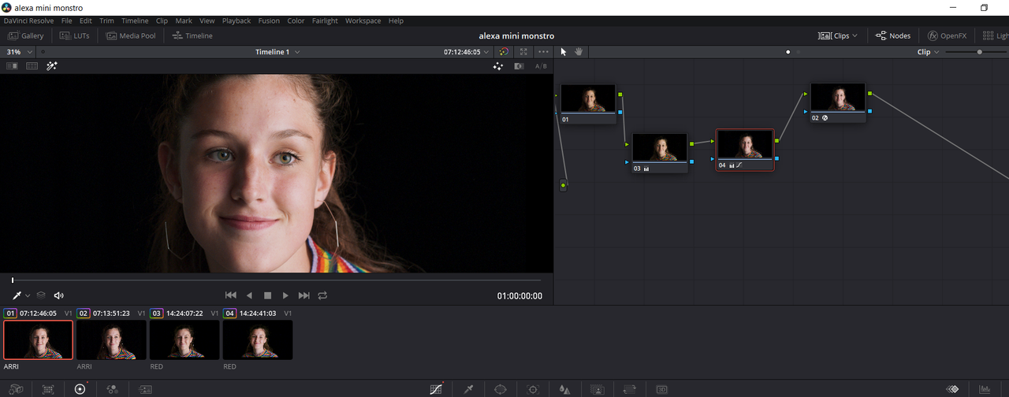Go to first frame

click(x=231, y=295)
